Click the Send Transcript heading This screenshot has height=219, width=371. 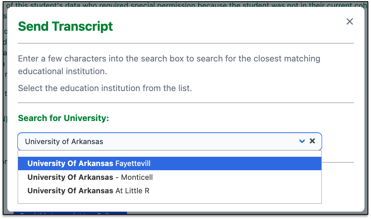click(x=65, y=26)
